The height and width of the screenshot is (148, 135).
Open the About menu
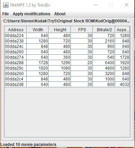coord(60,14)
